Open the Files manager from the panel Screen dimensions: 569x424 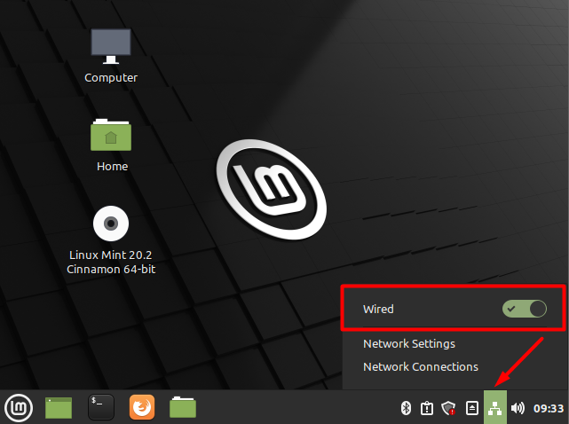(x=183, y=408)
